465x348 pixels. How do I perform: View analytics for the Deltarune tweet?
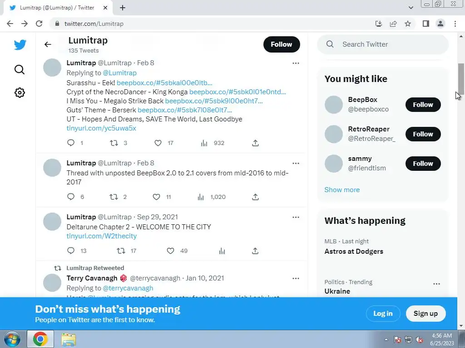coord(222,251)
